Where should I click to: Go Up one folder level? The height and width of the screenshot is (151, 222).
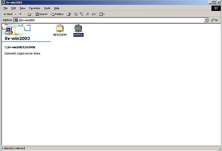(29, 14)
